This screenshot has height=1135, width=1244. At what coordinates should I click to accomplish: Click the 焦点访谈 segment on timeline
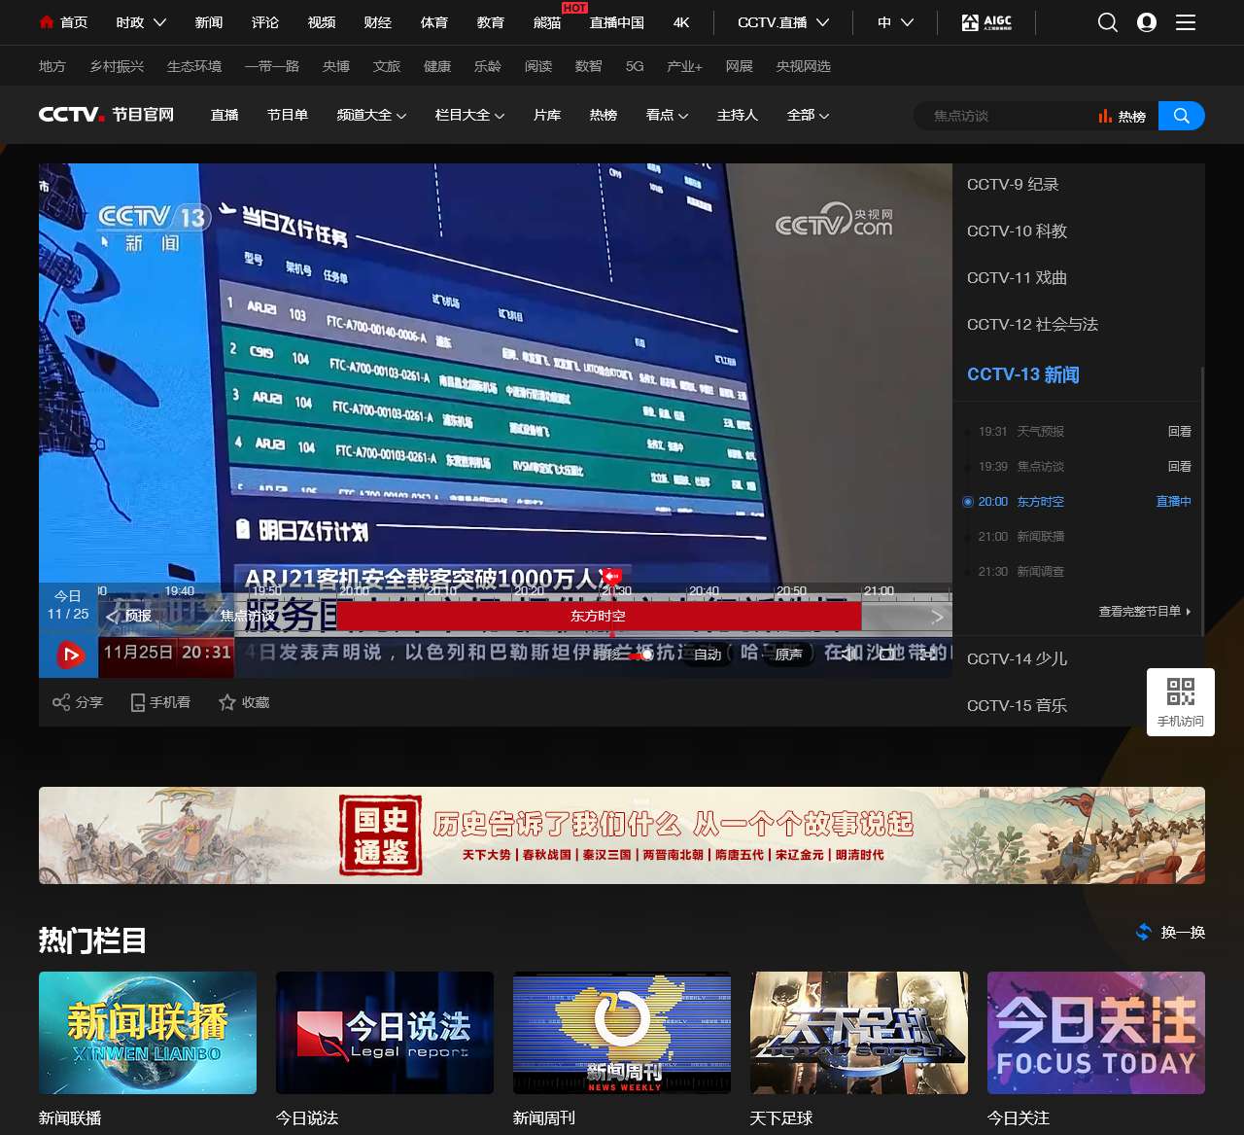pyautogui.click(x=247, y=617)
